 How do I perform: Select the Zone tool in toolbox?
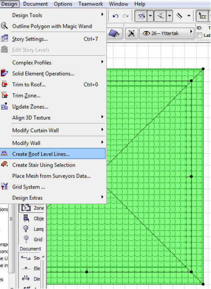coord(32,208)
